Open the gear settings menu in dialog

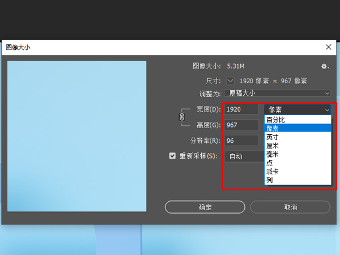[325, 66]
